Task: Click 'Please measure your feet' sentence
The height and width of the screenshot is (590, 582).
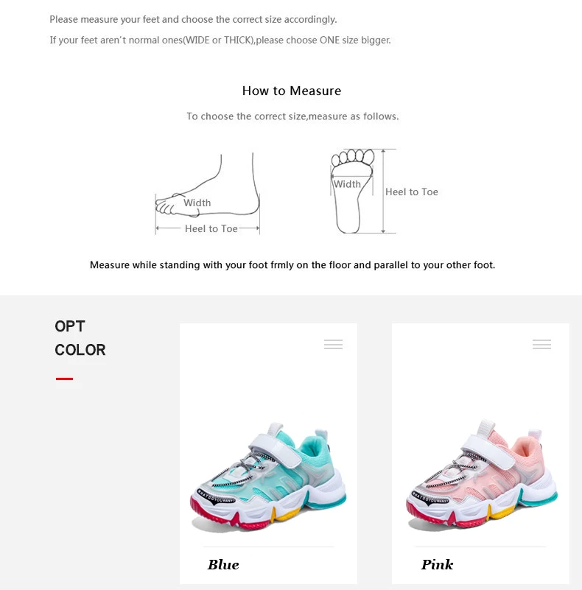Action: (193, 20)
